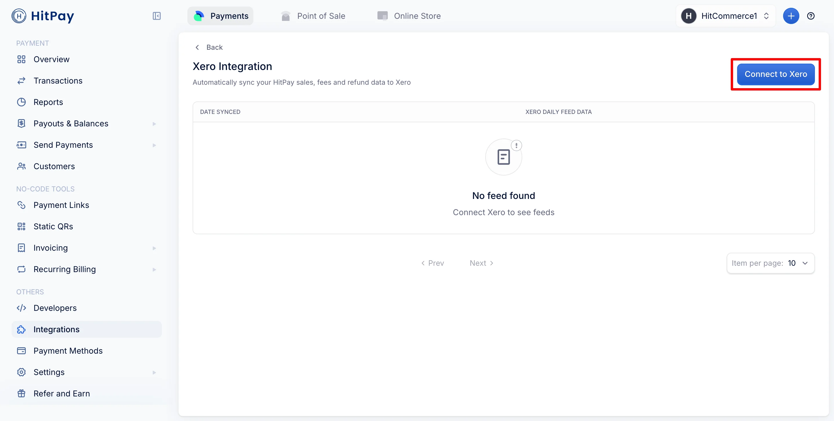
Task: Open the HitCommerce1 account switcher
Action: click(x=726, y=16)
